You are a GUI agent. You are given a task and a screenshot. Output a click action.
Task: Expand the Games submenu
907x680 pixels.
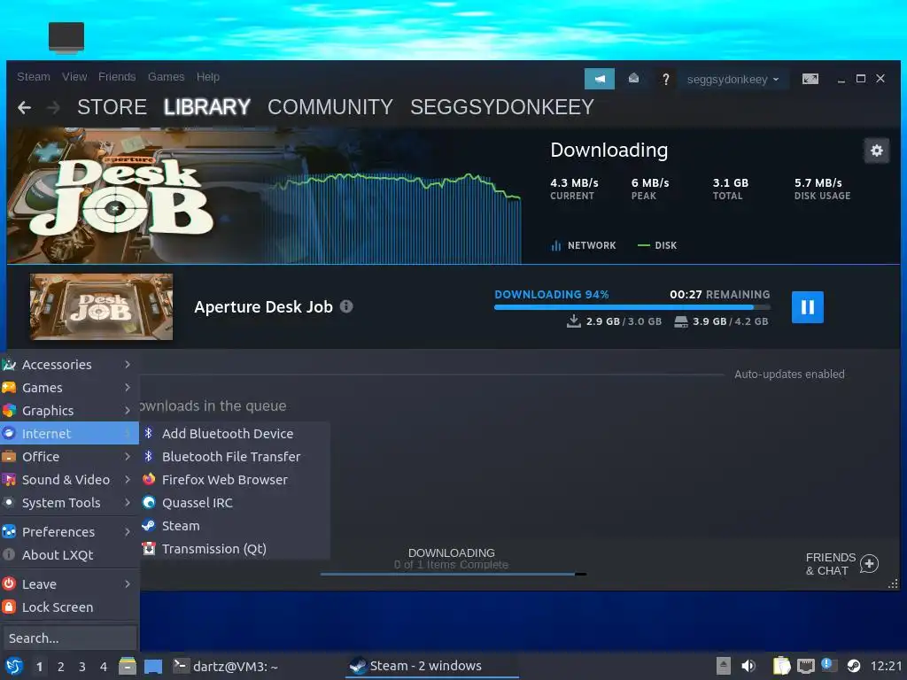click(x=69, y=388)
